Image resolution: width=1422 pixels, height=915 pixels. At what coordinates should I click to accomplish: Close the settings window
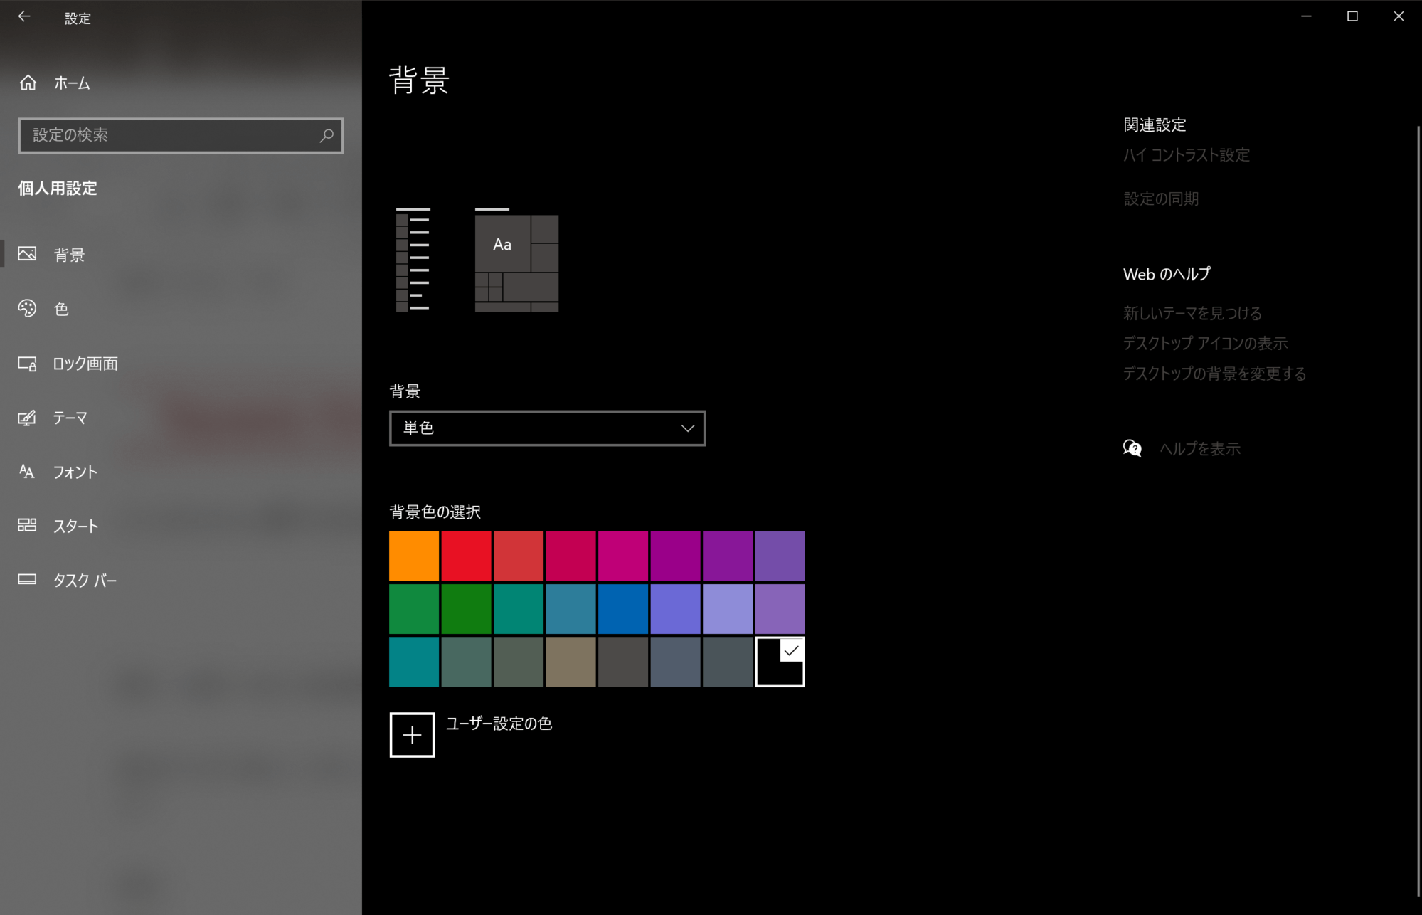[1399, 16]
